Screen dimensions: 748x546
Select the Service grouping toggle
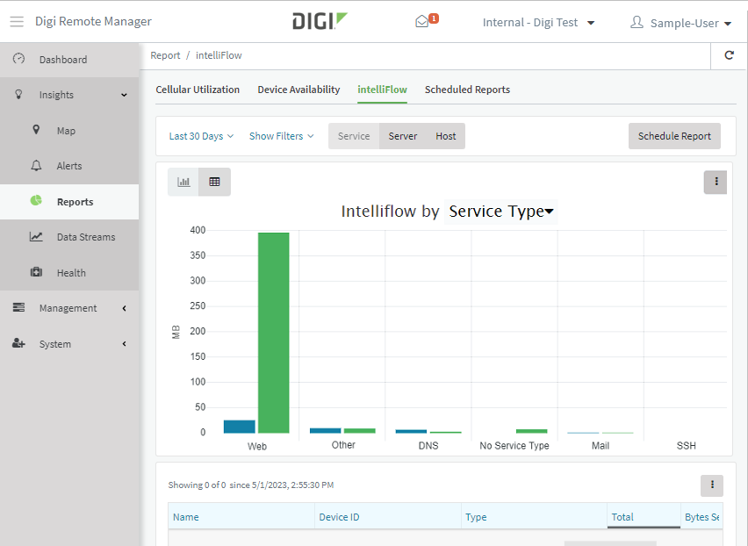click(x=354, y=136)
